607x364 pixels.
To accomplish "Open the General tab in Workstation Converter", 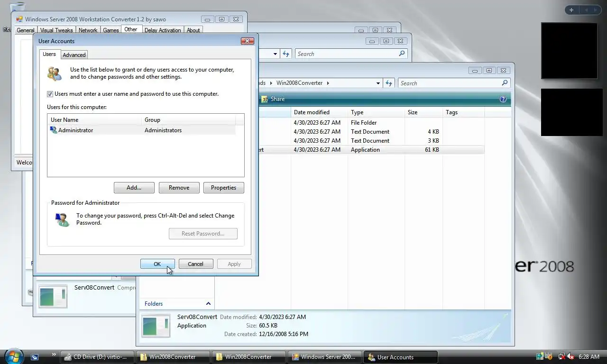I will click(x=26, y=30).
